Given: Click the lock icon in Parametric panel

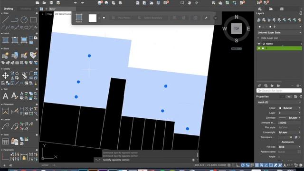Looking at the screenshot, I should coord(24,157).
